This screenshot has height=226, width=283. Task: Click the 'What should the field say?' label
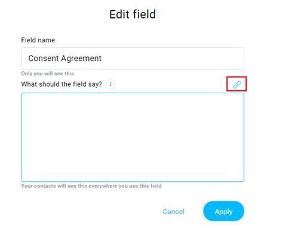(x=61, y=84)
